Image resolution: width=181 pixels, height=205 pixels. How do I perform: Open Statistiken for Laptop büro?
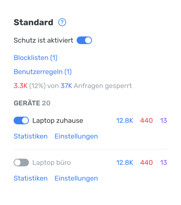click(x=31, y=178)
